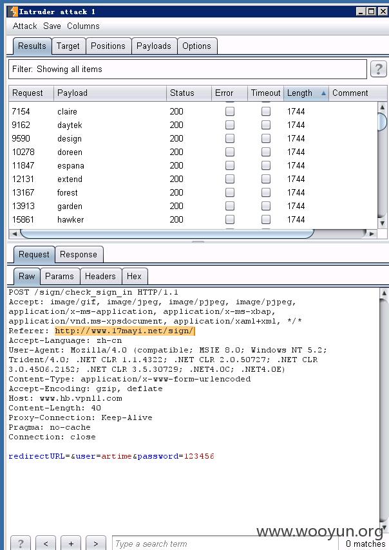Click results table scroll down arrow
The height and width of the screenshot is (550, 389).
pos(383,223)
